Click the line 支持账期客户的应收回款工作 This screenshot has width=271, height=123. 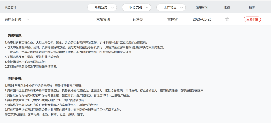coord(25,62)
